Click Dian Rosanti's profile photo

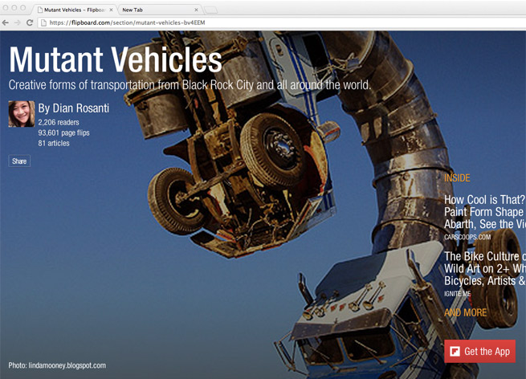click(x=22, y=114)
